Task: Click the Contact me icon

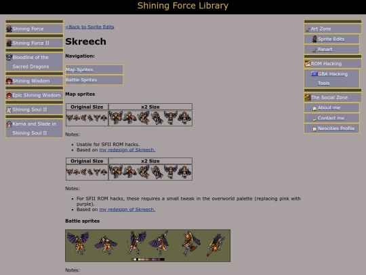Action: coord(314,119)
